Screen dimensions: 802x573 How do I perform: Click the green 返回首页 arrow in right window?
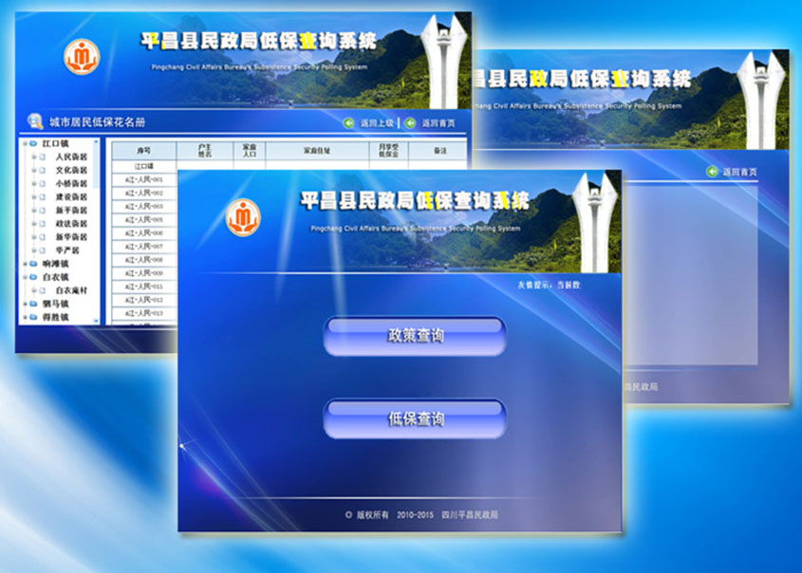click(712, 172)
